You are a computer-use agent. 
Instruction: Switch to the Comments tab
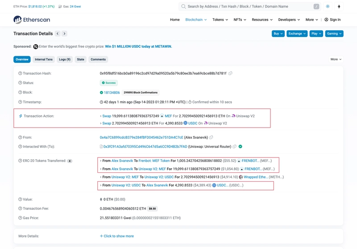[98, 59]
